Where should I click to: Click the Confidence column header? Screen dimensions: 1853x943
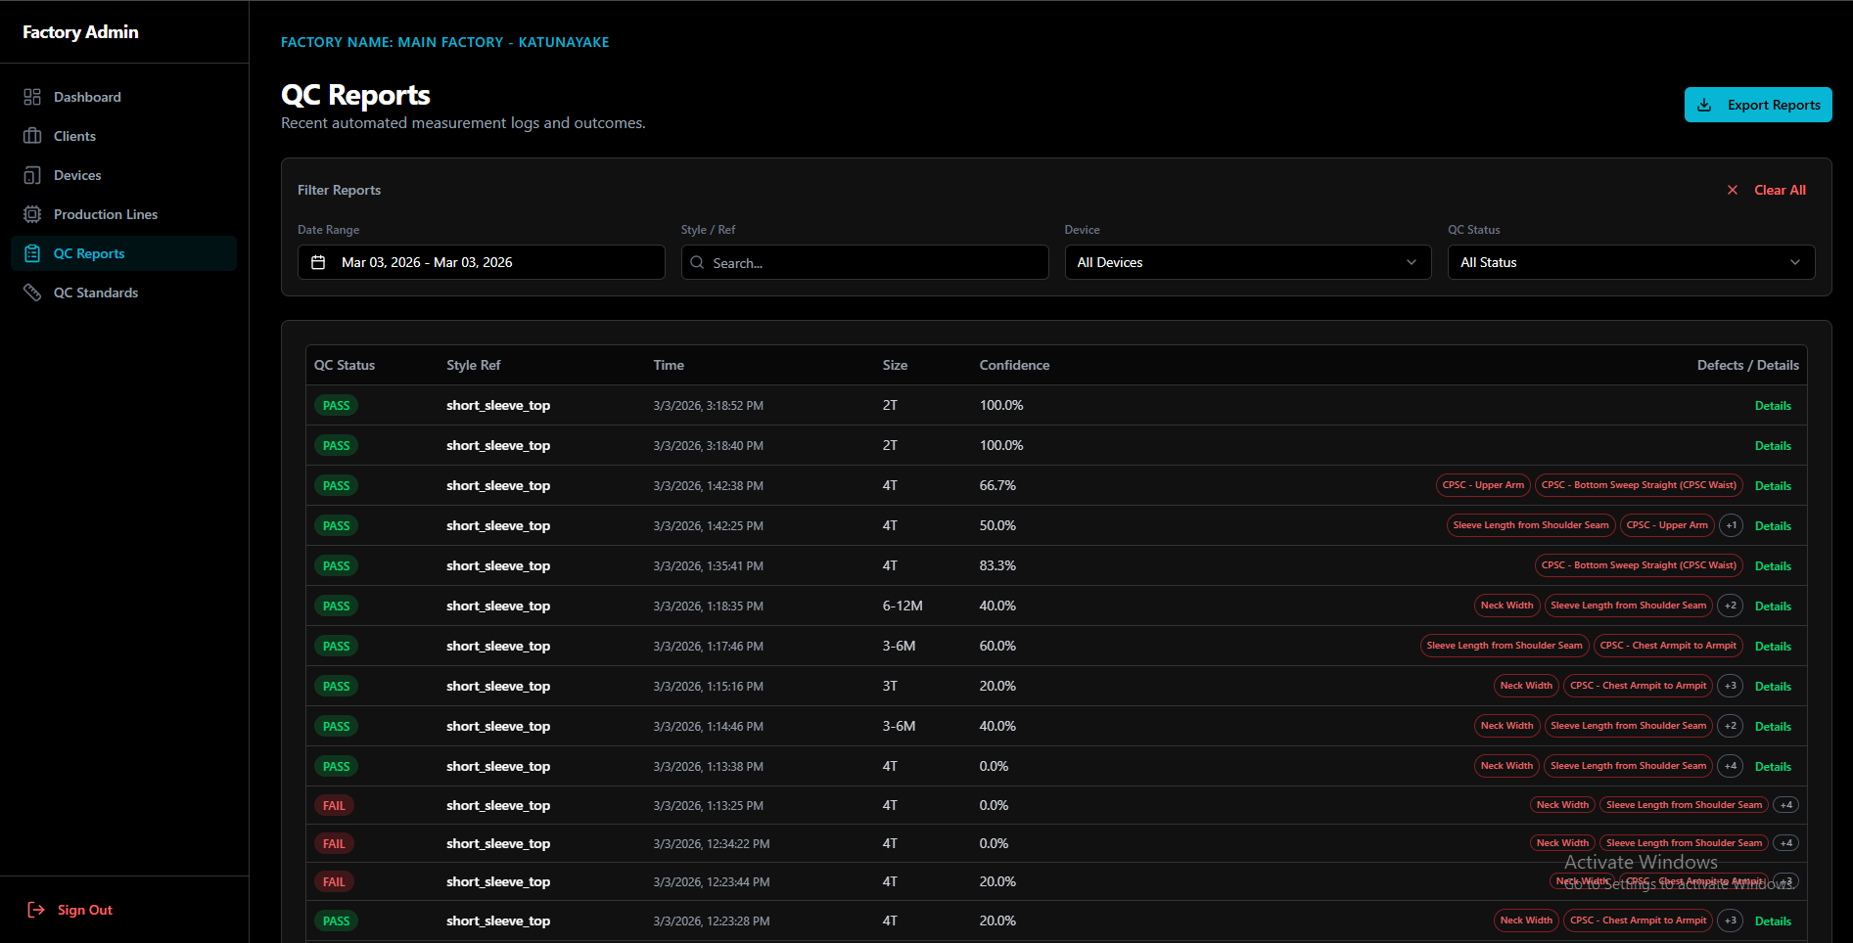1014,365
